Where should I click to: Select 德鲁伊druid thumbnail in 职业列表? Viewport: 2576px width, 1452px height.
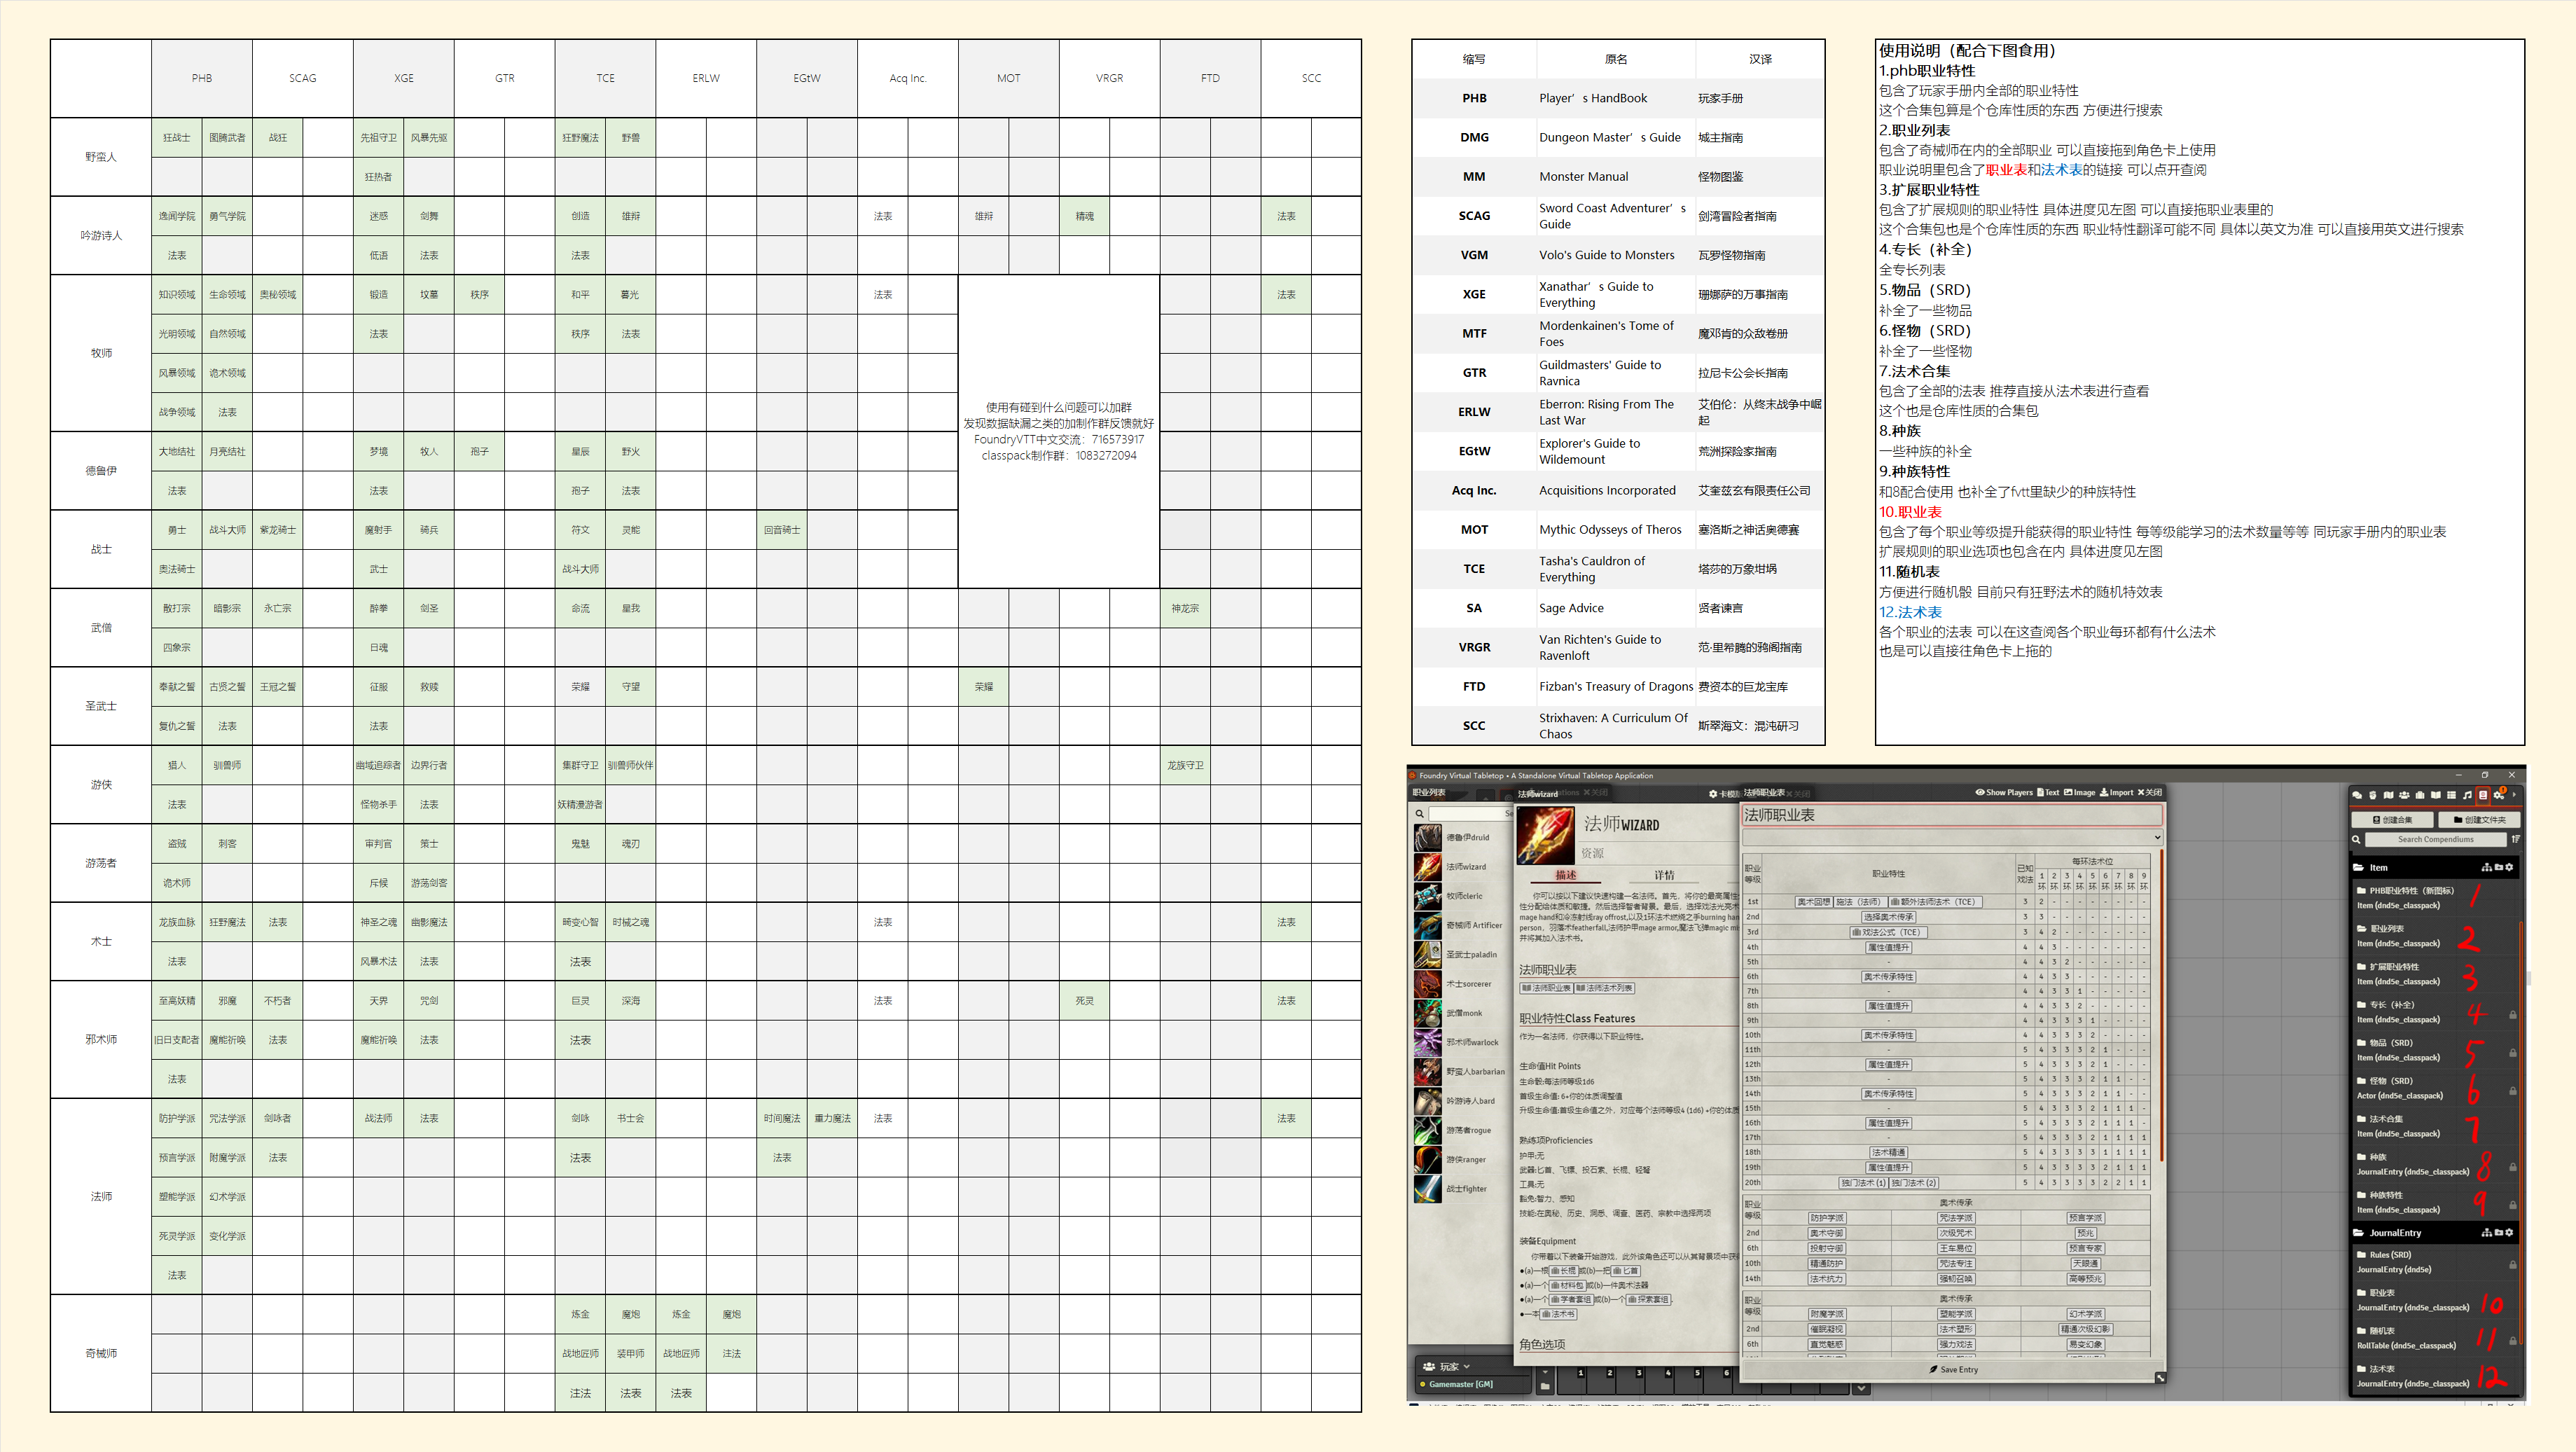(x=1428, y=838)
